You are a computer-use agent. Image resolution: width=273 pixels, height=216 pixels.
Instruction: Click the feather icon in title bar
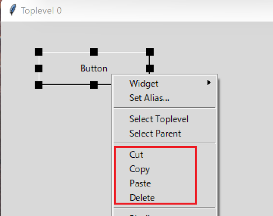tap(13, 10)
